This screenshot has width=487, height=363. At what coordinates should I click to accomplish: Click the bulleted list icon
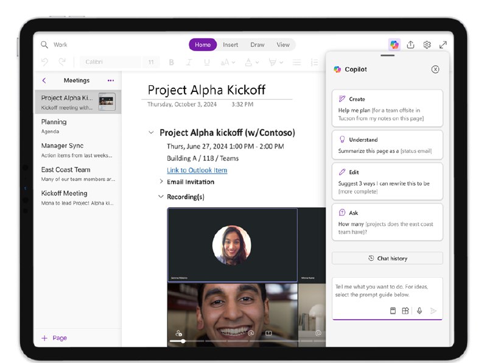tap(296, 63)
